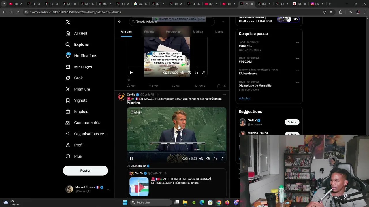Open Messages in sidebar
369x207 pixels.
click(x=79, y=67)
